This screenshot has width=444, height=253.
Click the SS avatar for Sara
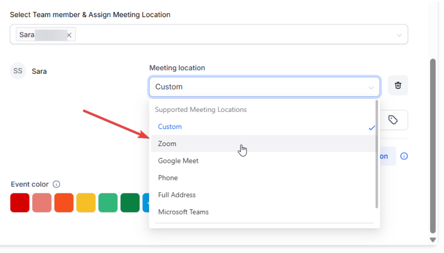[18, 71]
